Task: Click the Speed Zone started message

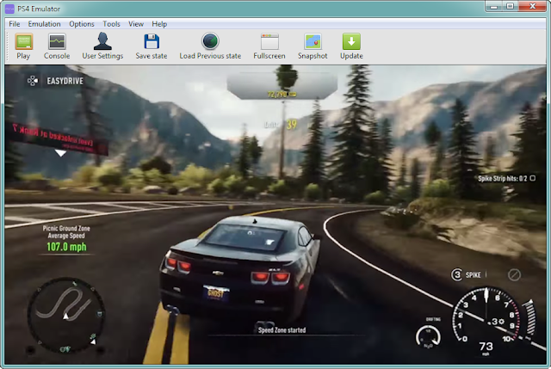Action: coord(282,330)
